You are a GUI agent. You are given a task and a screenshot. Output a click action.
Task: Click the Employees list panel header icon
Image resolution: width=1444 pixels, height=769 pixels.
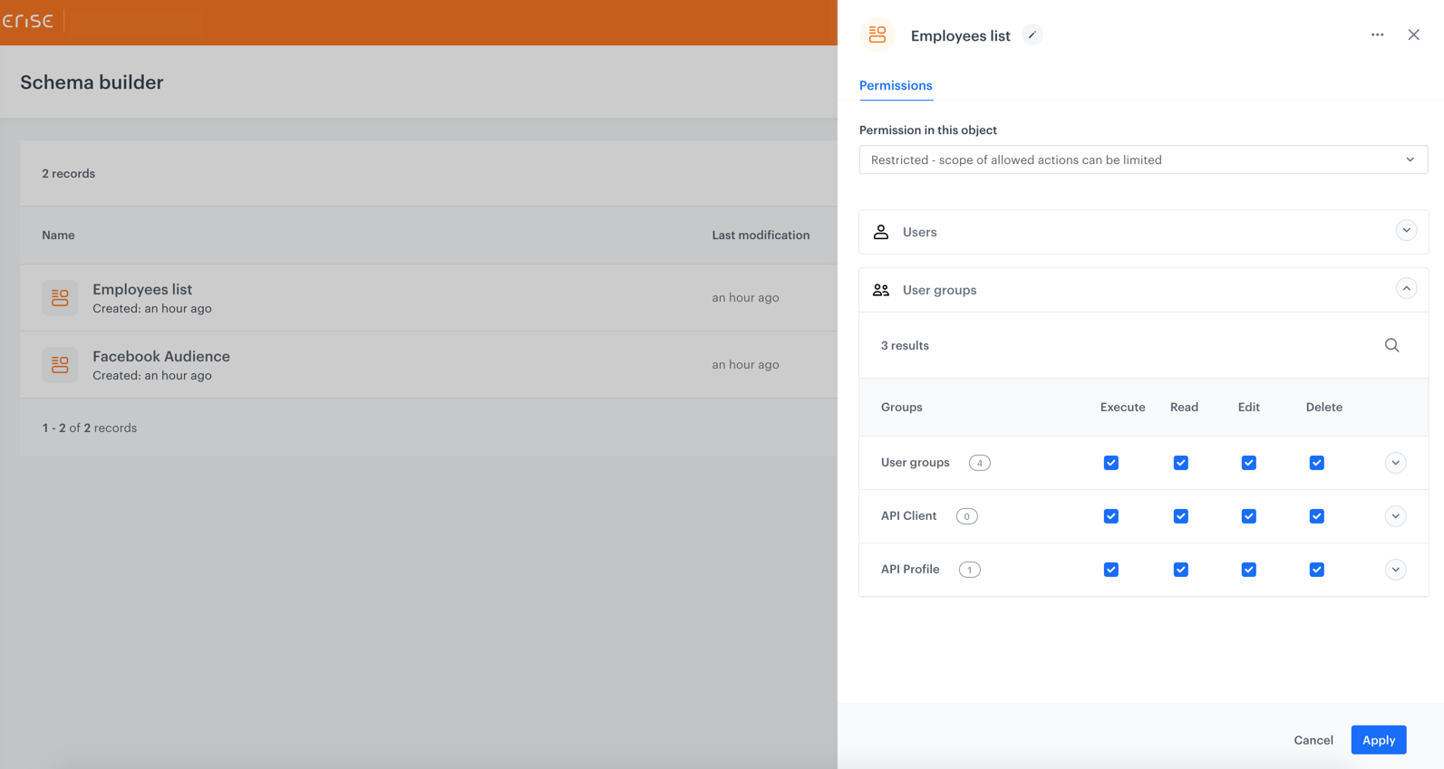[877, 34]
